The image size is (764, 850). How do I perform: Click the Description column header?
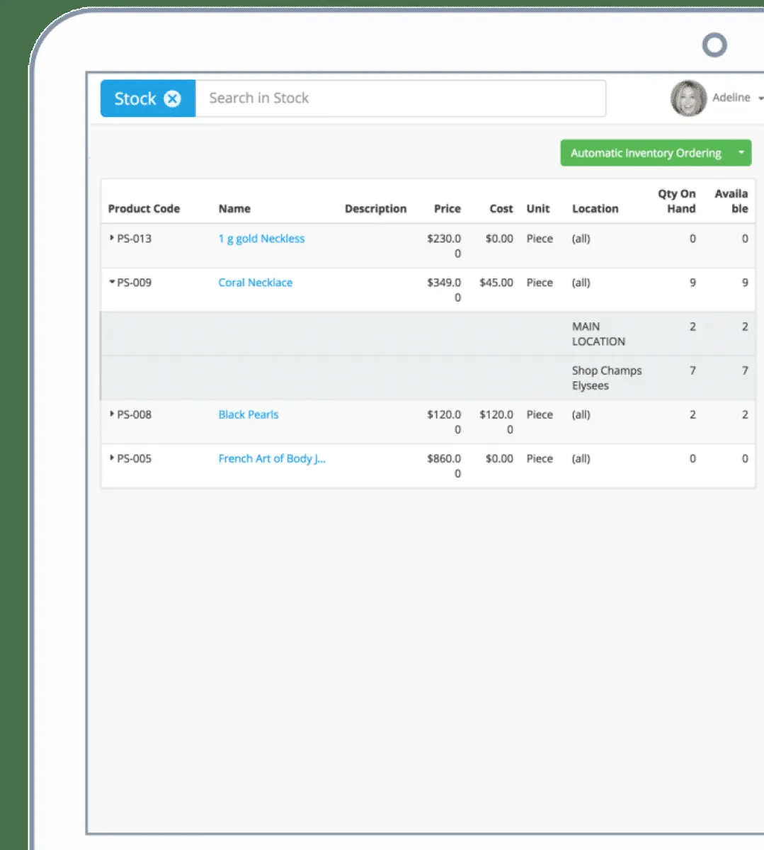[x=375, y=209]
